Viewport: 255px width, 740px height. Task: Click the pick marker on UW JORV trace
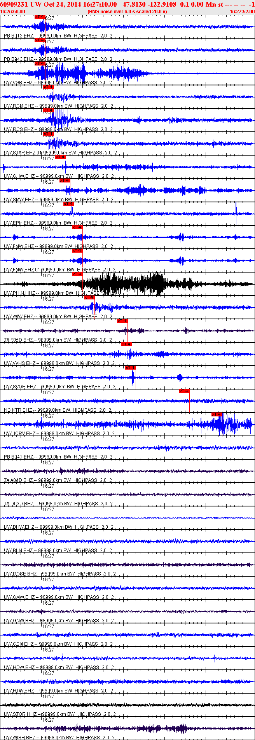(x=217, y=414)
